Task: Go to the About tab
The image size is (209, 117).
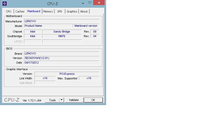Action: [x=84, y=11]
